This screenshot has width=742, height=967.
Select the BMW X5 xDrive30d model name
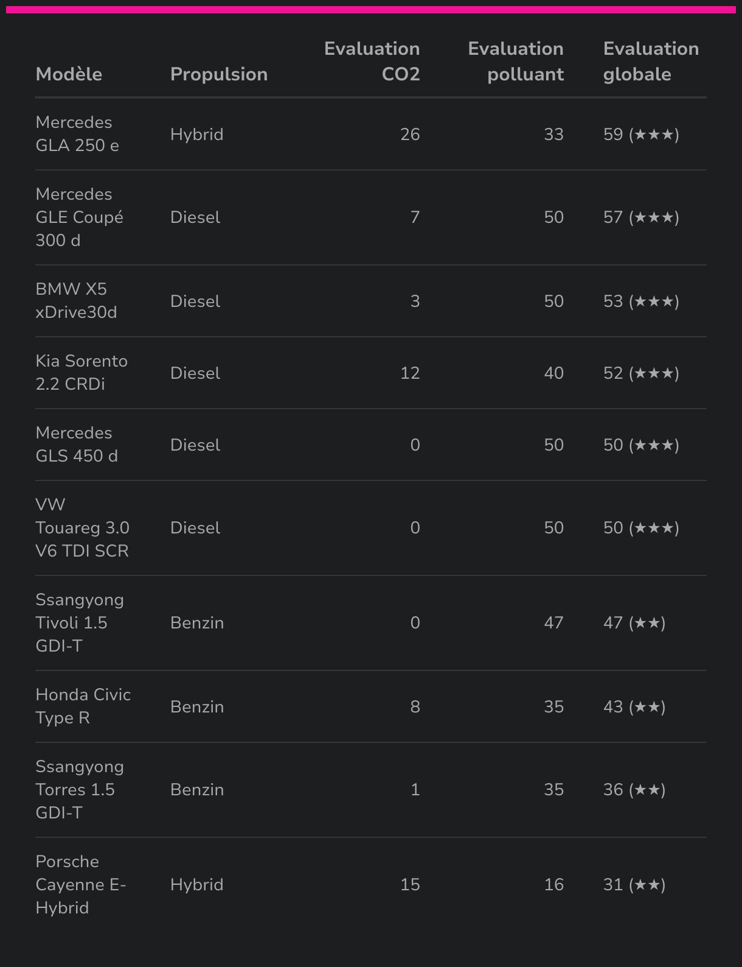[76, 301]
